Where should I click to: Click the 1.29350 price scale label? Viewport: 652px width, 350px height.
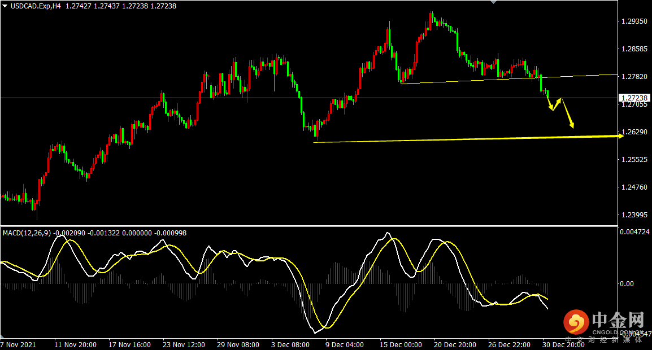634,21
